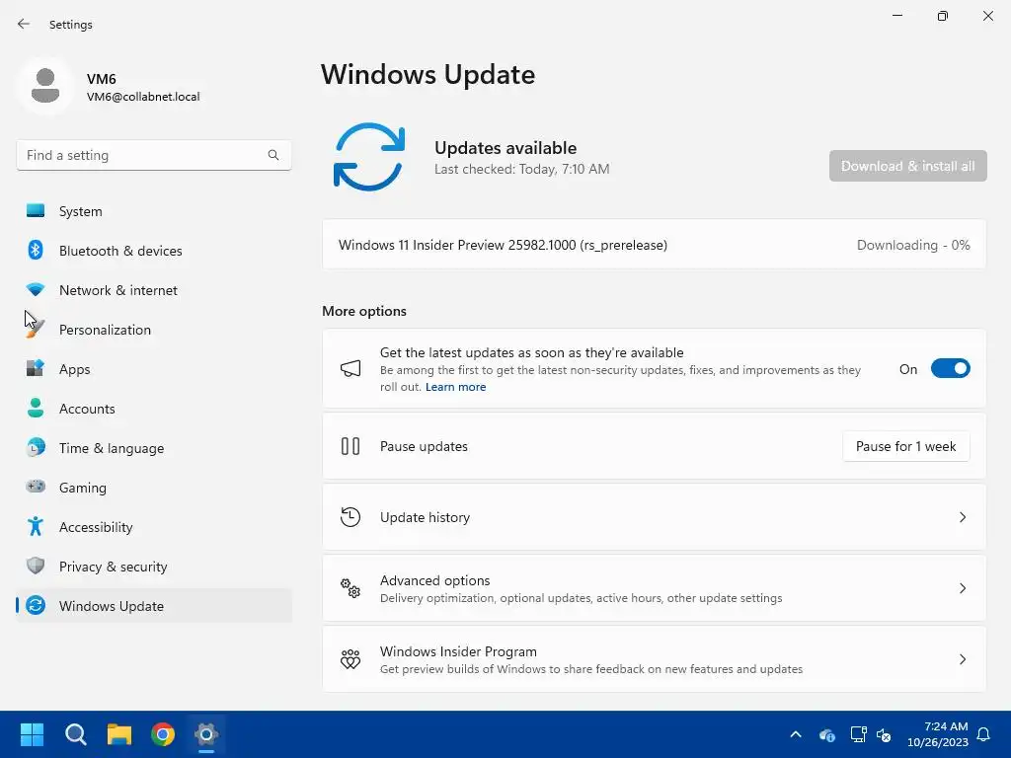The width and height of the screenshot is (1011, 758).
Task: Click the Time & language globe icon
Action: click(x=36, y=447)
